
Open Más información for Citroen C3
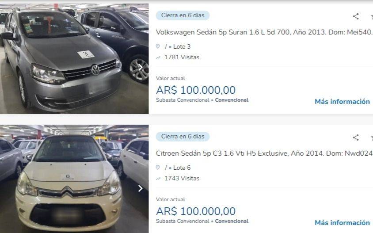pyautogui.click(x=342, y=223)
